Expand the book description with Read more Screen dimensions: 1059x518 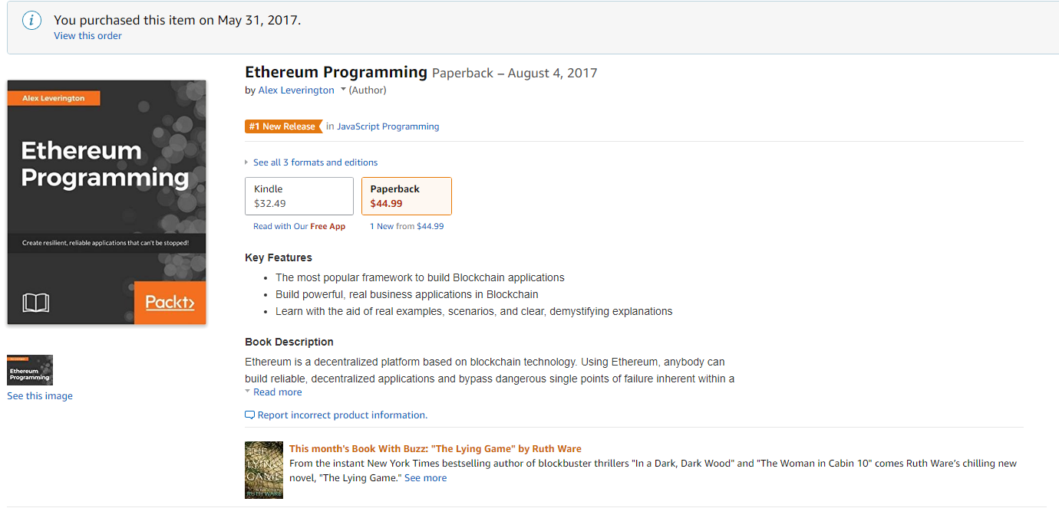click(x=278, y=392)
